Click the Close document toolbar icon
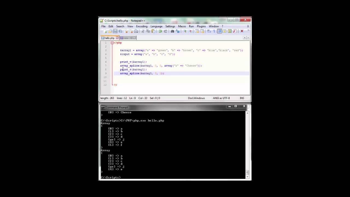Viewport: 350px width, 197px height. tap(126, 31)
